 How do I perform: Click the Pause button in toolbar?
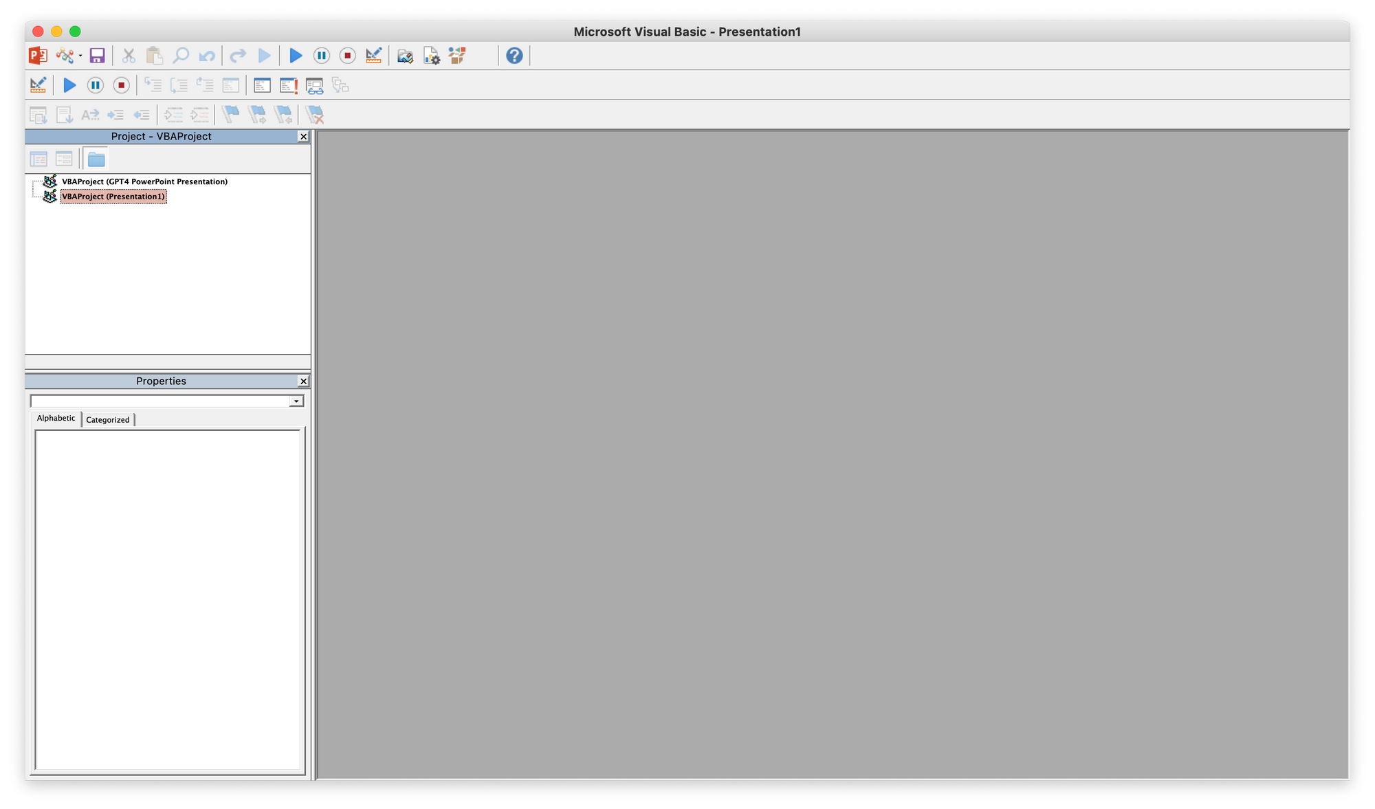322,56
